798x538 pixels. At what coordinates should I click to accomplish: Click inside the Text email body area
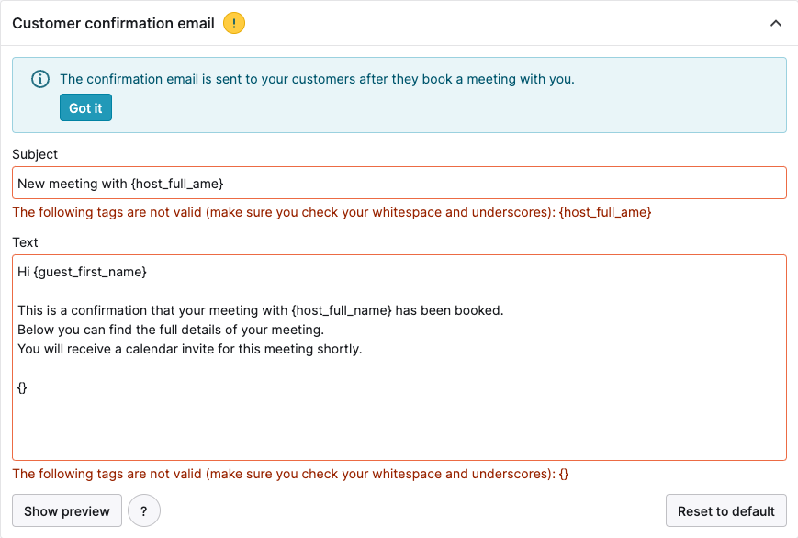(399, 358)
